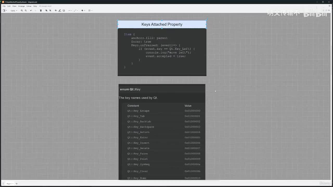
Task: Click the value 0x01000003
Action: click(x=193, y=127)
